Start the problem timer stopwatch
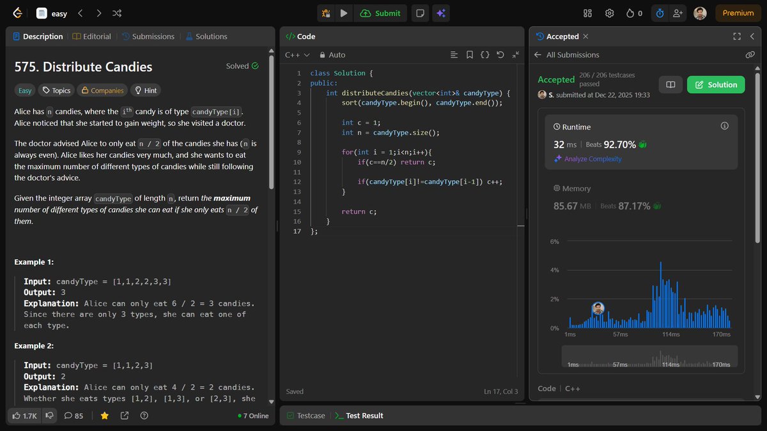767x431 pixels. [660, 13]
